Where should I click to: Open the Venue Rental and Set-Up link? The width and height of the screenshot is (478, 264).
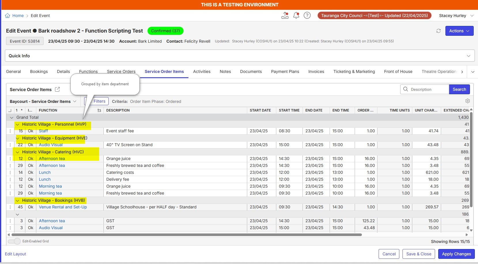tap(63, 207)
